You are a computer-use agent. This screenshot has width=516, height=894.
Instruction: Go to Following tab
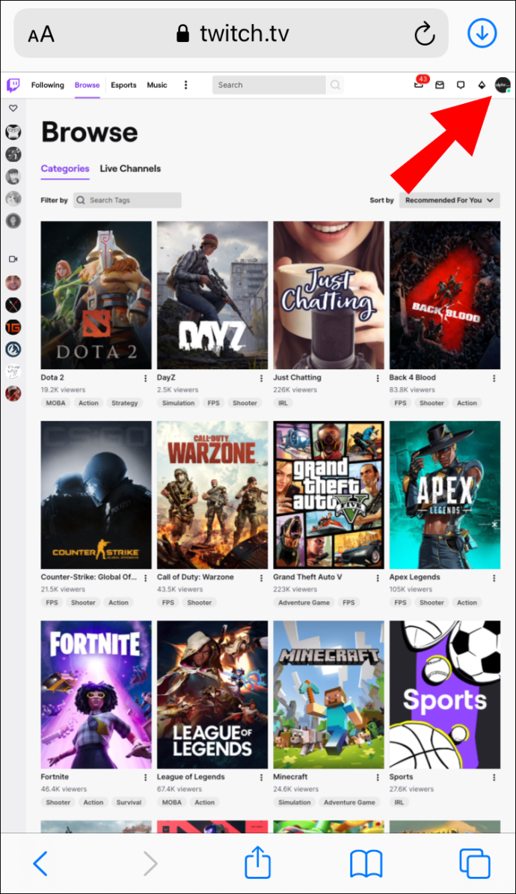[x=47, y=85]
